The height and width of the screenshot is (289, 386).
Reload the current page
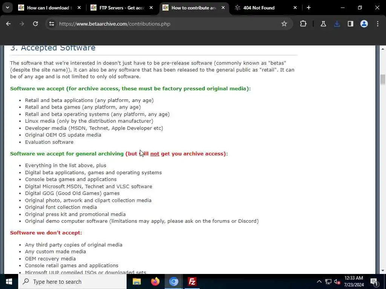pyautogui.click(x=35, y=24)
